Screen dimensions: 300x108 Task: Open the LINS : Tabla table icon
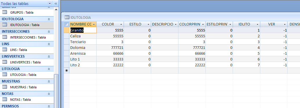5,50
